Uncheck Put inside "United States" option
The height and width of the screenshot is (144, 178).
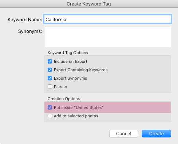(50, 107)
